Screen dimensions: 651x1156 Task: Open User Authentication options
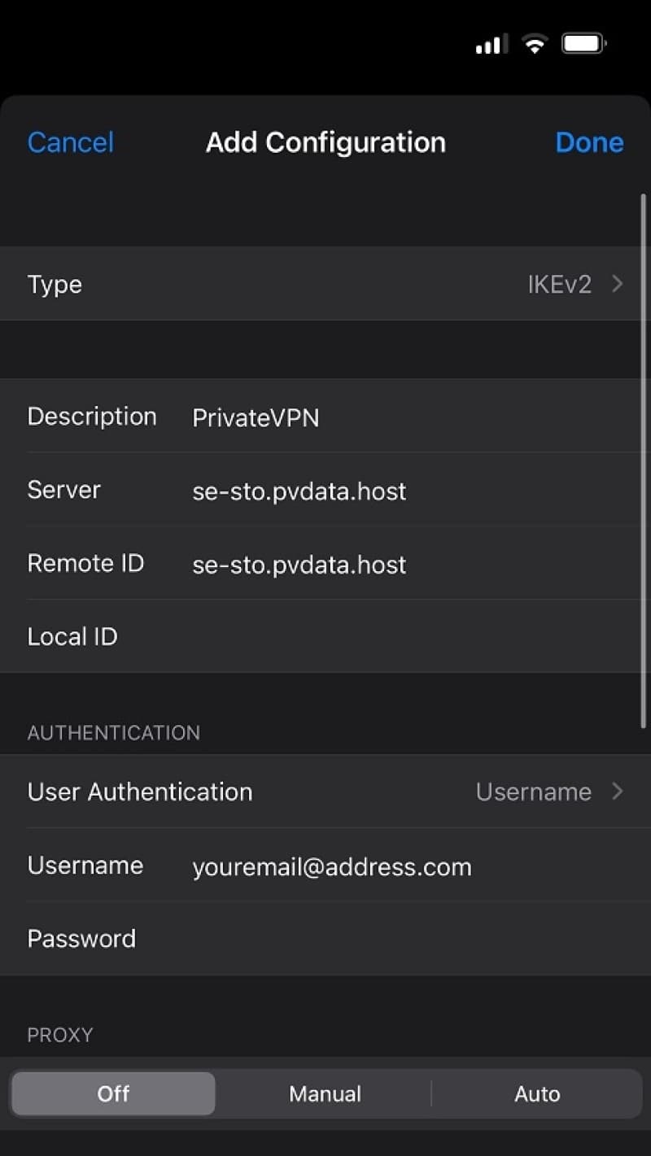[325, 792]
